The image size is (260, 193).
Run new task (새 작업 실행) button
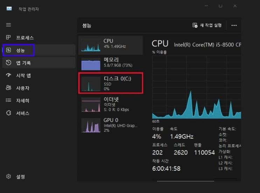point(207,25)
